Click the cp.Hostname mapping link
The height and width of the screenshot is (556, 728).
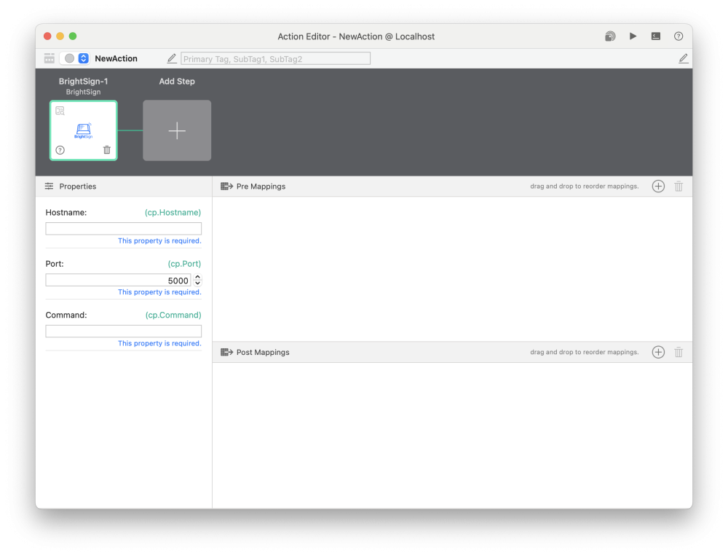coord(173,213)
